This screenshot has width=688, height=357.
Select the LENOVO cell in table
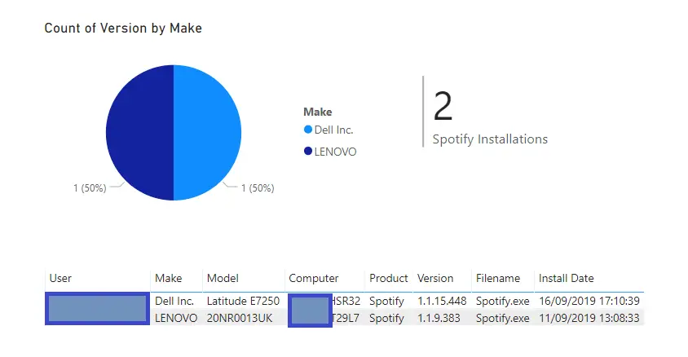(x=176, y=318)
